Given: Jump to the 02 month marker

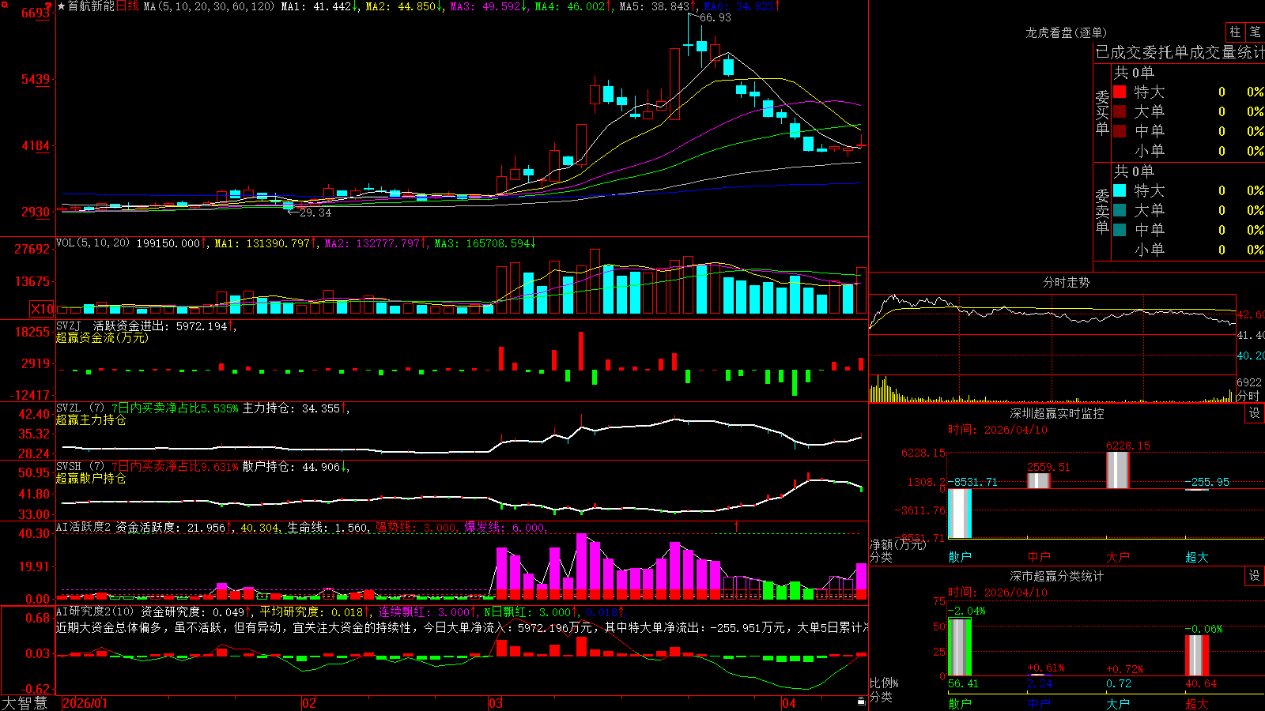Looking at the screenshot, I should (310, 703).
